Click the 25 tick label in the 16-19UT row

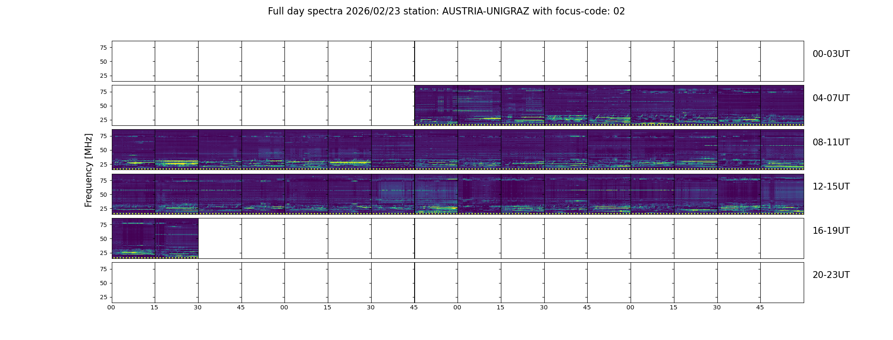click(103, 253)
